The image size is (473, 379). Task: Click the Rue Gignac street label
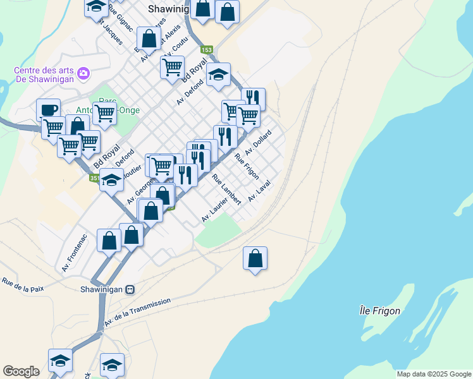121,18
